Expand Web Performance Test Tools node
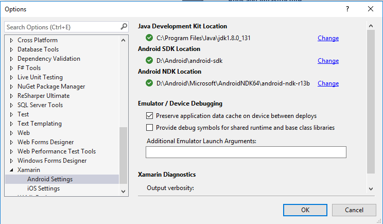 pos(11,152)
